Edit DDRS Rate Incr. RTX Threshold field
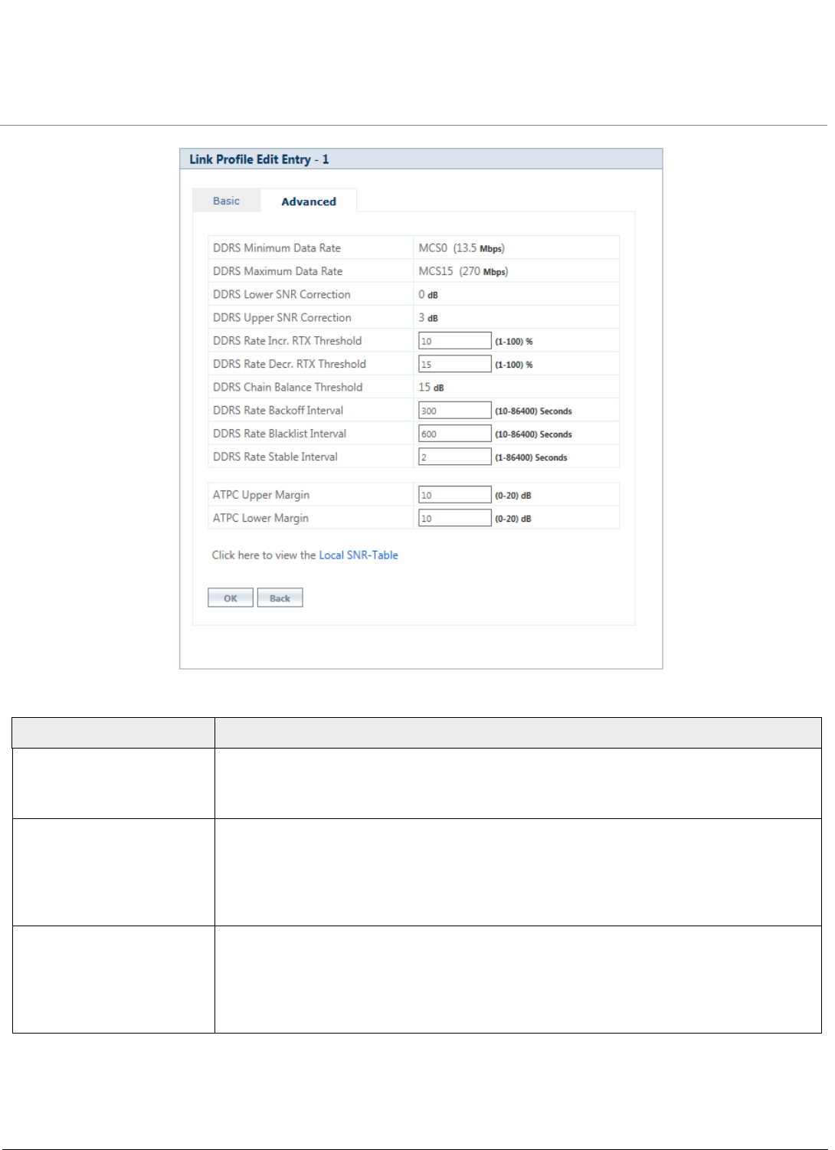 tap(454, 341)
